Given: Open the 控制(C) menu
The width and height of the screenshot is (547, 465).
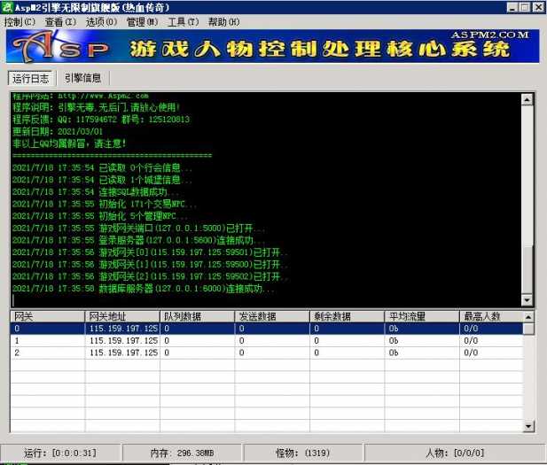Looking at the screenshot, I should 20,22.
